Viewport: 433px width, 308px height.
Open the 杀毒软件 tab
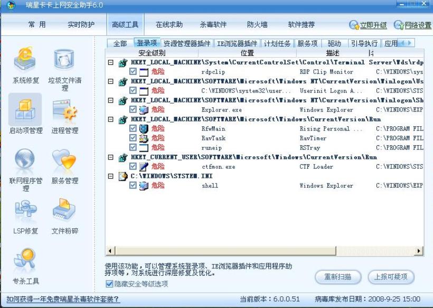pos(213,25)
